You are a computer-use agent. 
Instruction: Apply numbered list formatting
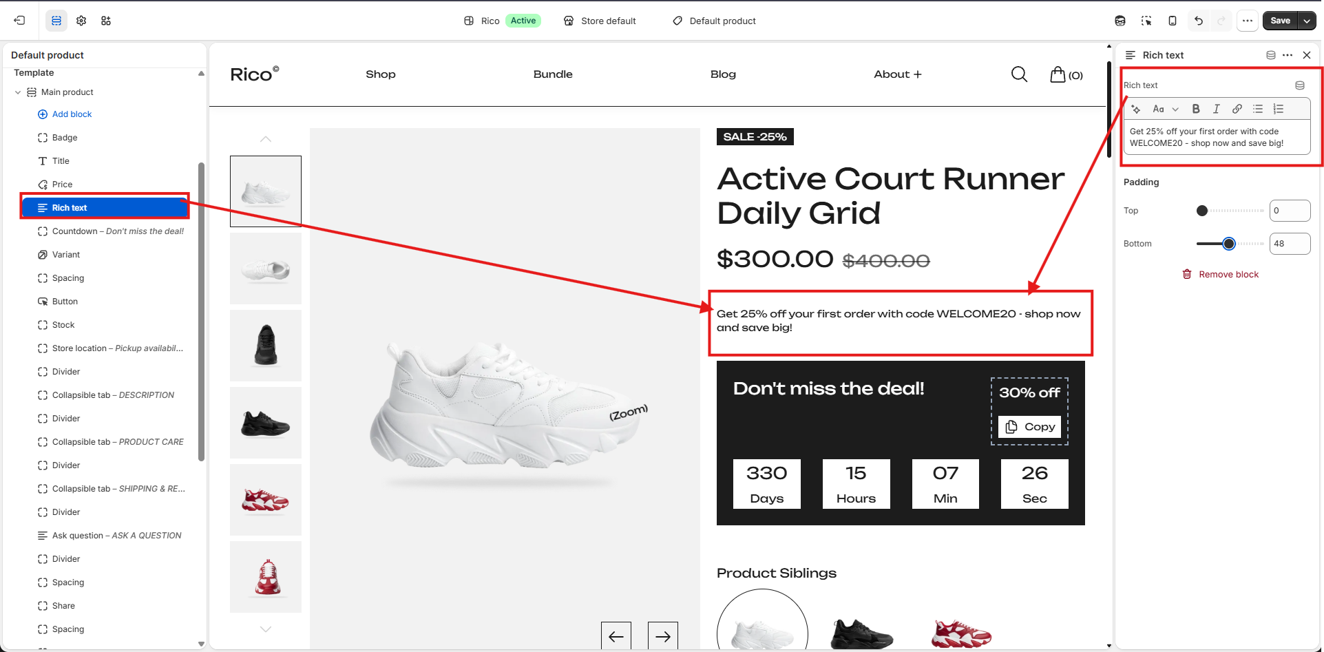coord(1279,109)
